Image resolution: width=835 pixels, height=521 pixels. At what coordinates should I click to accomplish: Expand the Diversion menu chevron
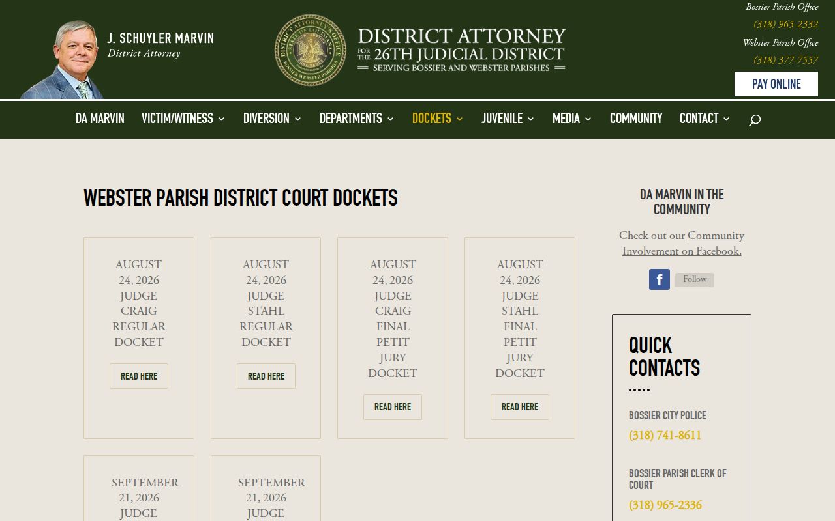click(298, 119)
